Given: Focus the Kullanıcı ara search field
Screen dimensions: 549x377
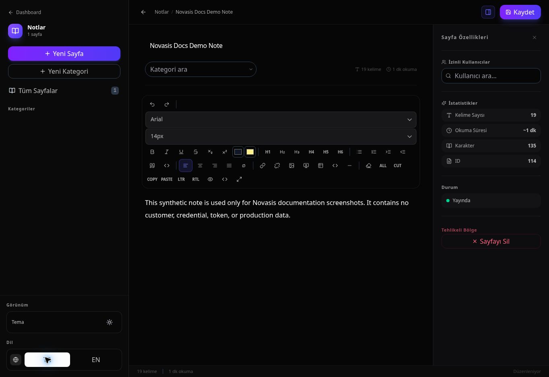Looking at the screenshot, I should pyautogui.click(x=491, y=76).
